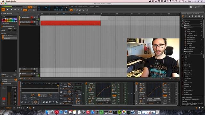Solo the Drum Machine track
Image resolution: width=205 pixels, height=115 pixels.
click(35, 22)
